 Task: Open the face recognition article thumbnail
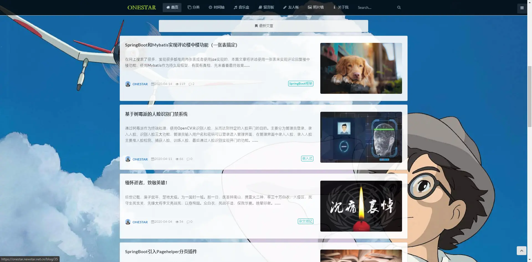361,137
